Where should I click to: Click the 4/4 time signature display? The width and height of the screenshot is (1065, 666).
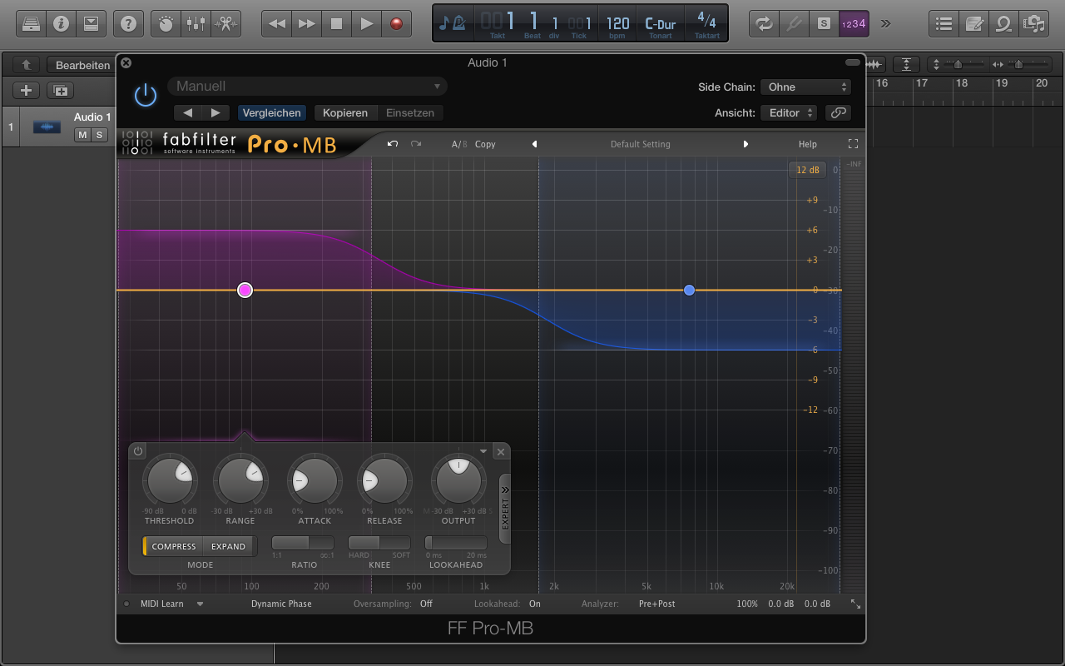tap(706, 20)
